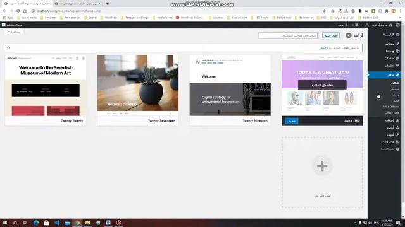The width and height of the screenshot is (405, 227).
Task: Open a new browser tab
Action: (107, 4)
